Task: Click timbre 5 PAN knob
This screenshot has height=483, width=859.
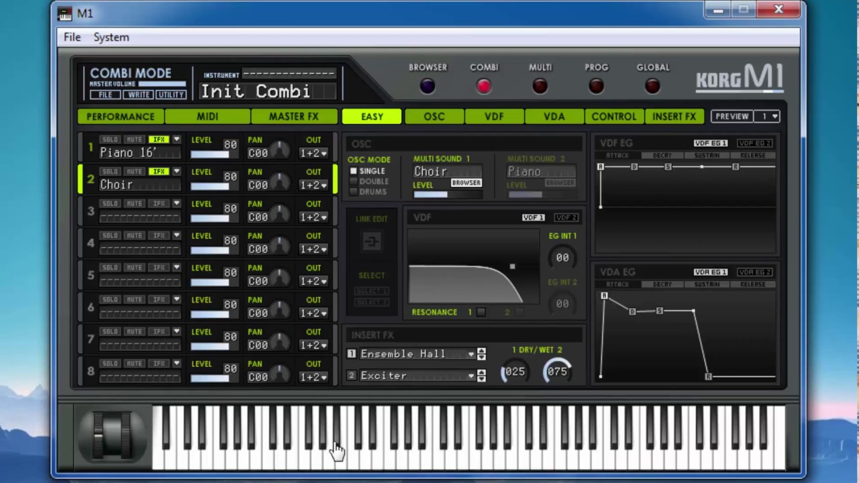Action: [279, 280]
